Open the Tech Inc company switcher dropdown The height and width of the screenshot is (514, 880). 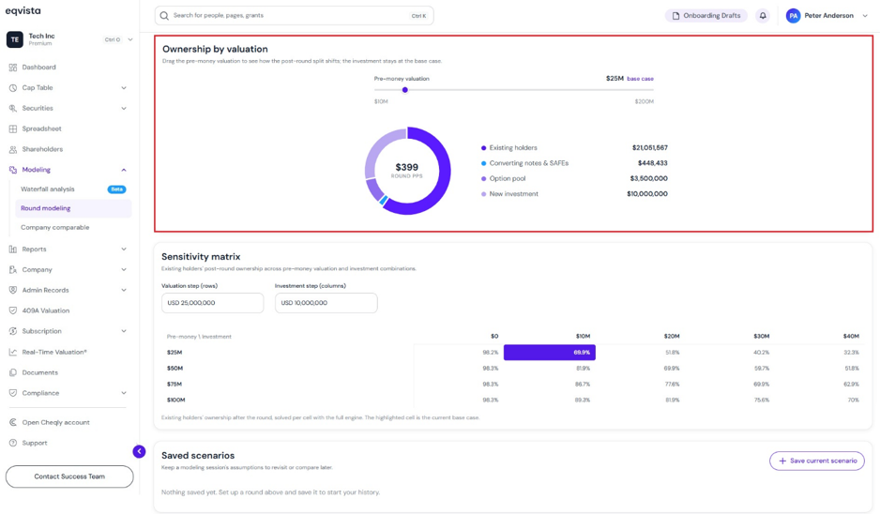coord(130,39)
